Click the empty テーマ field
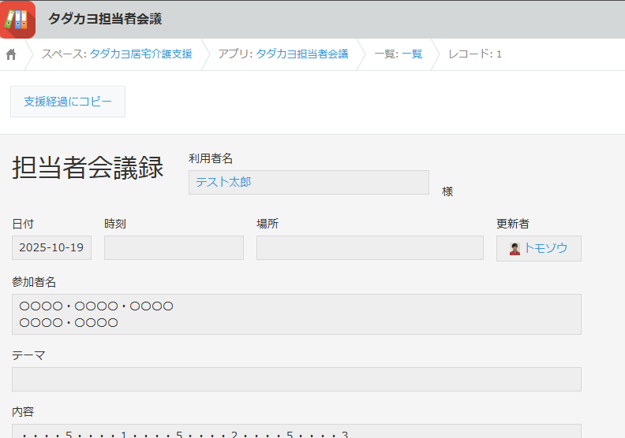This screenshot has height=438, width=625. tap(296, 379)
